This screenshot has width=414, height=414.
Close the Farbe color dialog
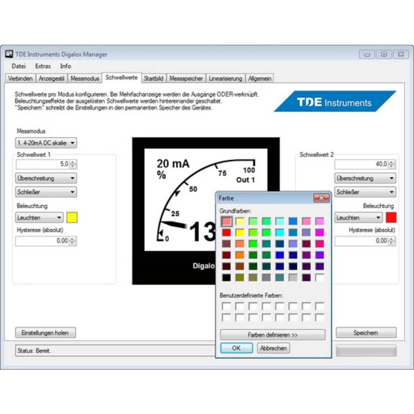(x=321, y=198)
